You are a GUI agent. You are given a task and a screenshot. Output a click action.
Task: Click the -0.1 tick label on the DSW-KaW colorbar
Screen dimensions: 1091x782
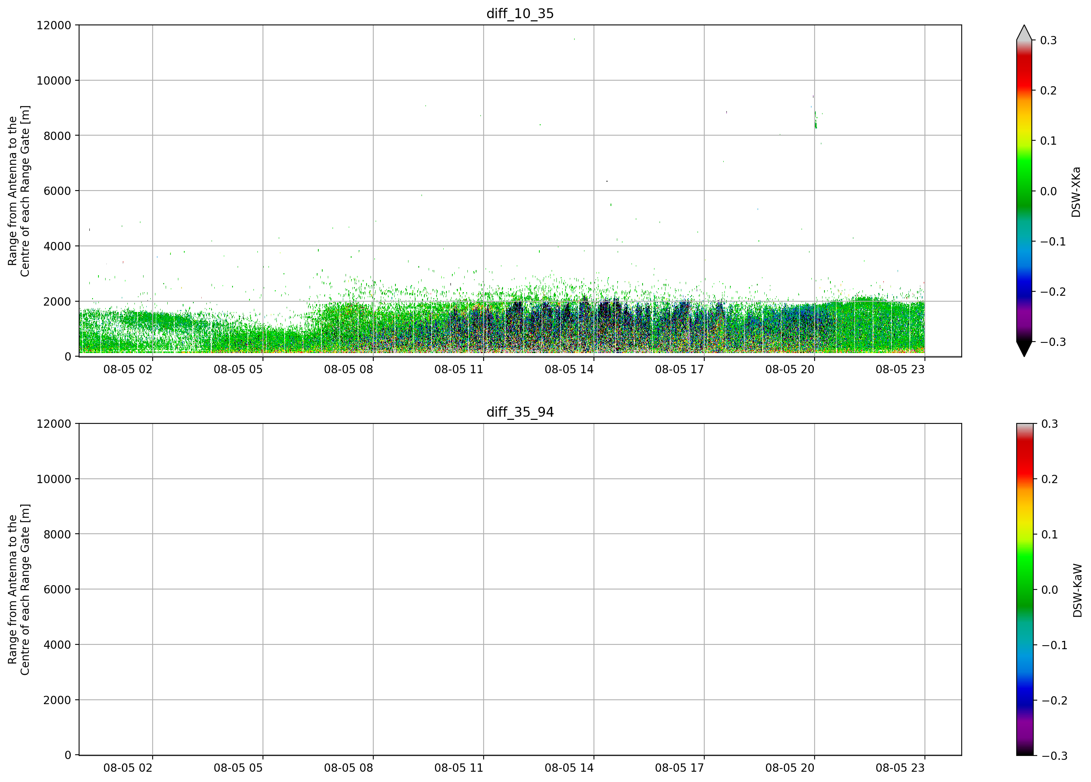tap(1055, 645)
